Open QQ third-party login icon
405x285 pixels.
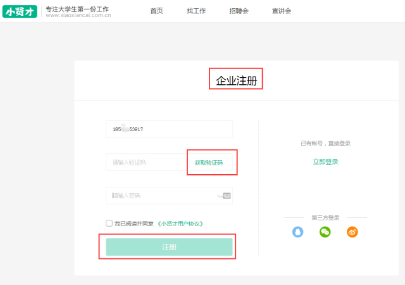click(x=298, y=232)
